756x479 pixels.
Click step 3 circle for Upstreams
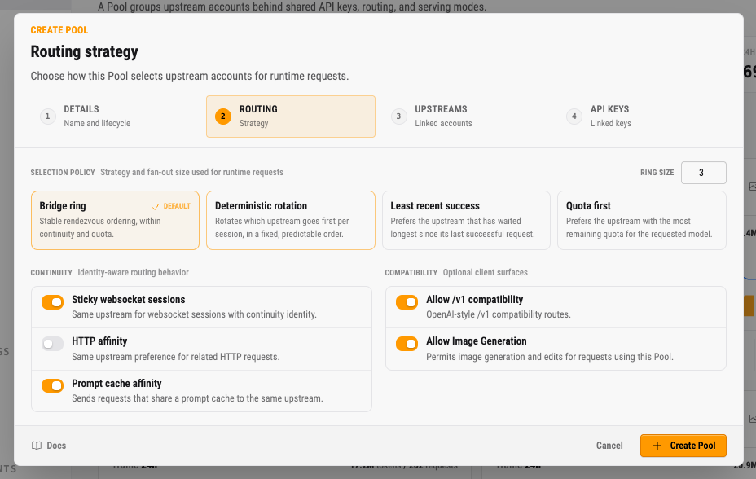[398, 116]
